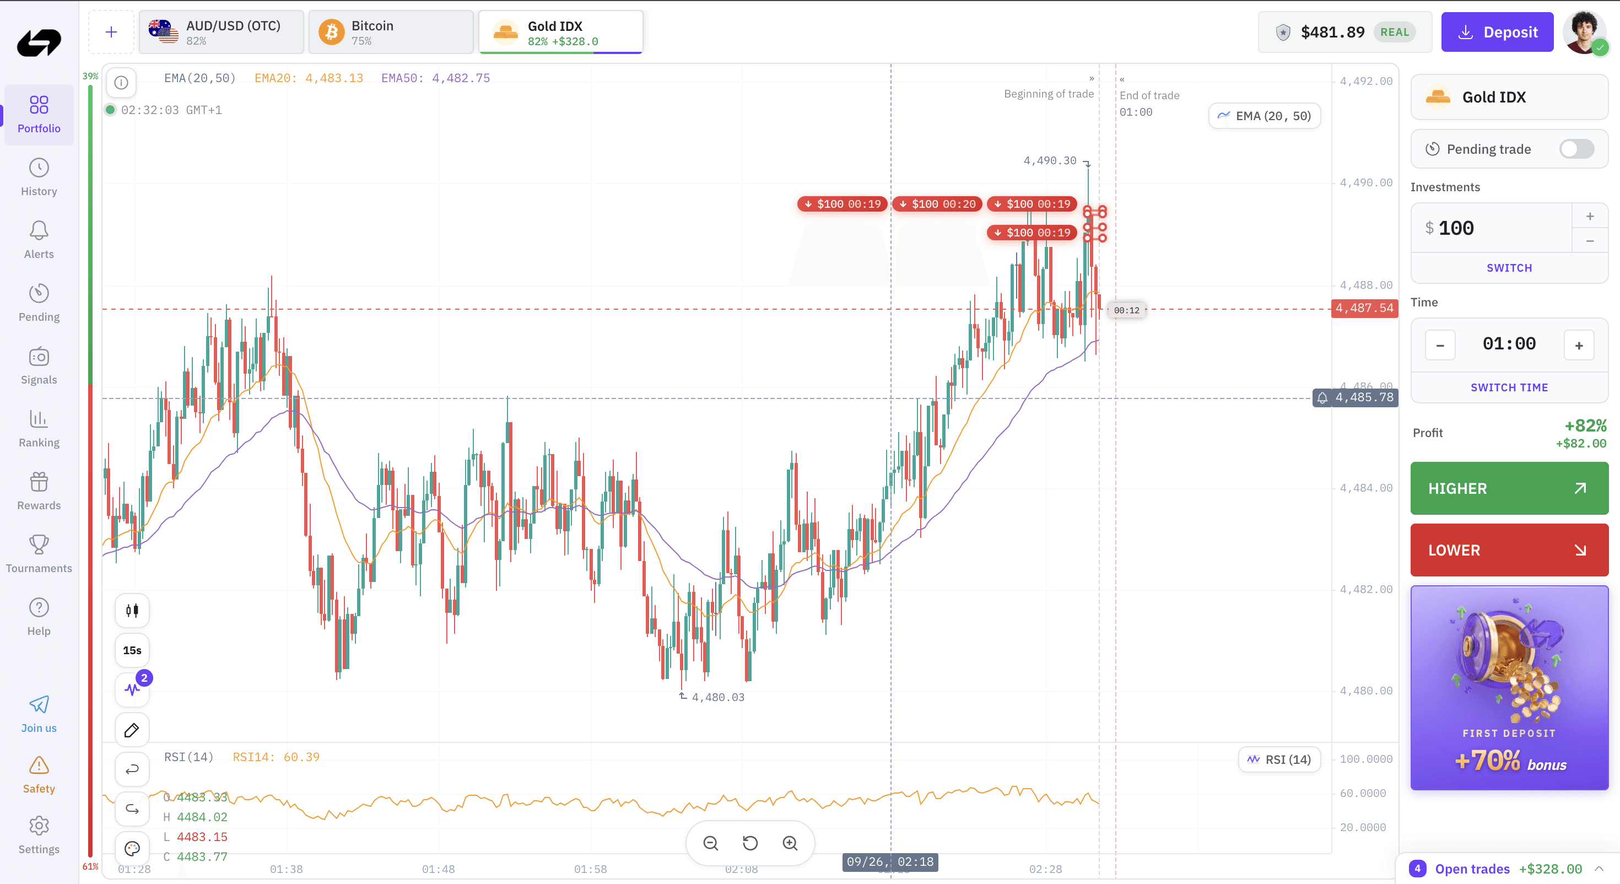Change chart type via candlestick icon
1620x884 pixels.
point(132,610)
